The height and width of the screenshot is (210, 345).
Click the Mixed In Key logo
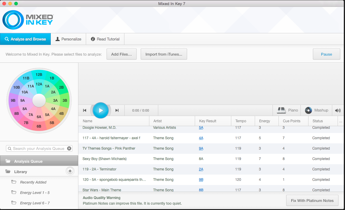[28, 20]
